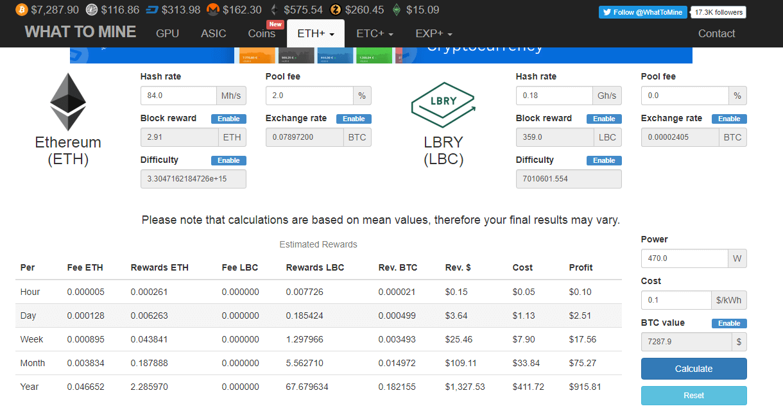Click the BTC value input field

687,342
